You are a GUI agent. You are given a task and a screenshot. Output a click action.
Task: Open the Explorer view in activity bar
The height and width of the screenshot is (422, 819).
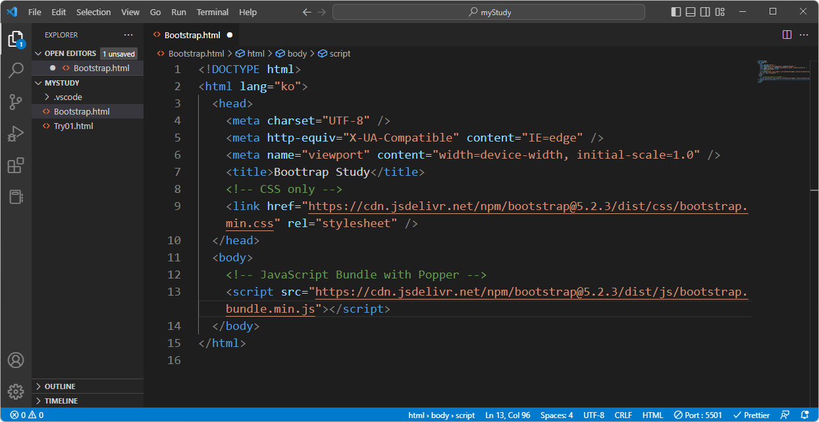coord(16,39)
